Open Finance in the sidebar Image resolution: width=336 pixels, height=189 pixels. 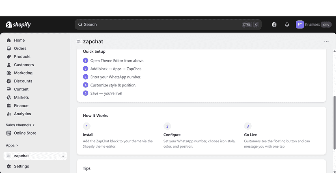click(x=21, y=105)
